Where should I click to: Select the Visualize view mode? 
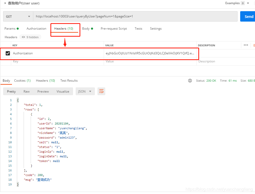tap(63, 92)
